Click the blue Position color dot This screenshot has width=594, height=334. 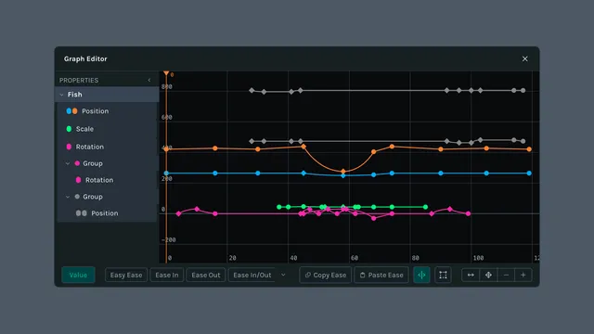click(69, 111)
